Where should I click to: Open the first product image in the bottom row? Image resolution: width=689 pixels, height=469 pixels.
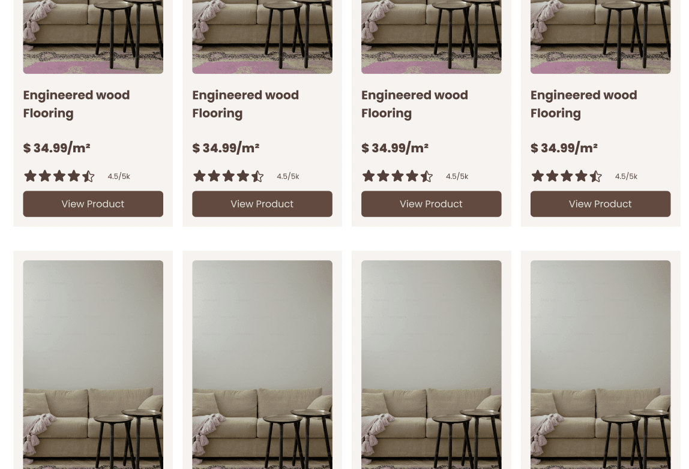(93, 364)
